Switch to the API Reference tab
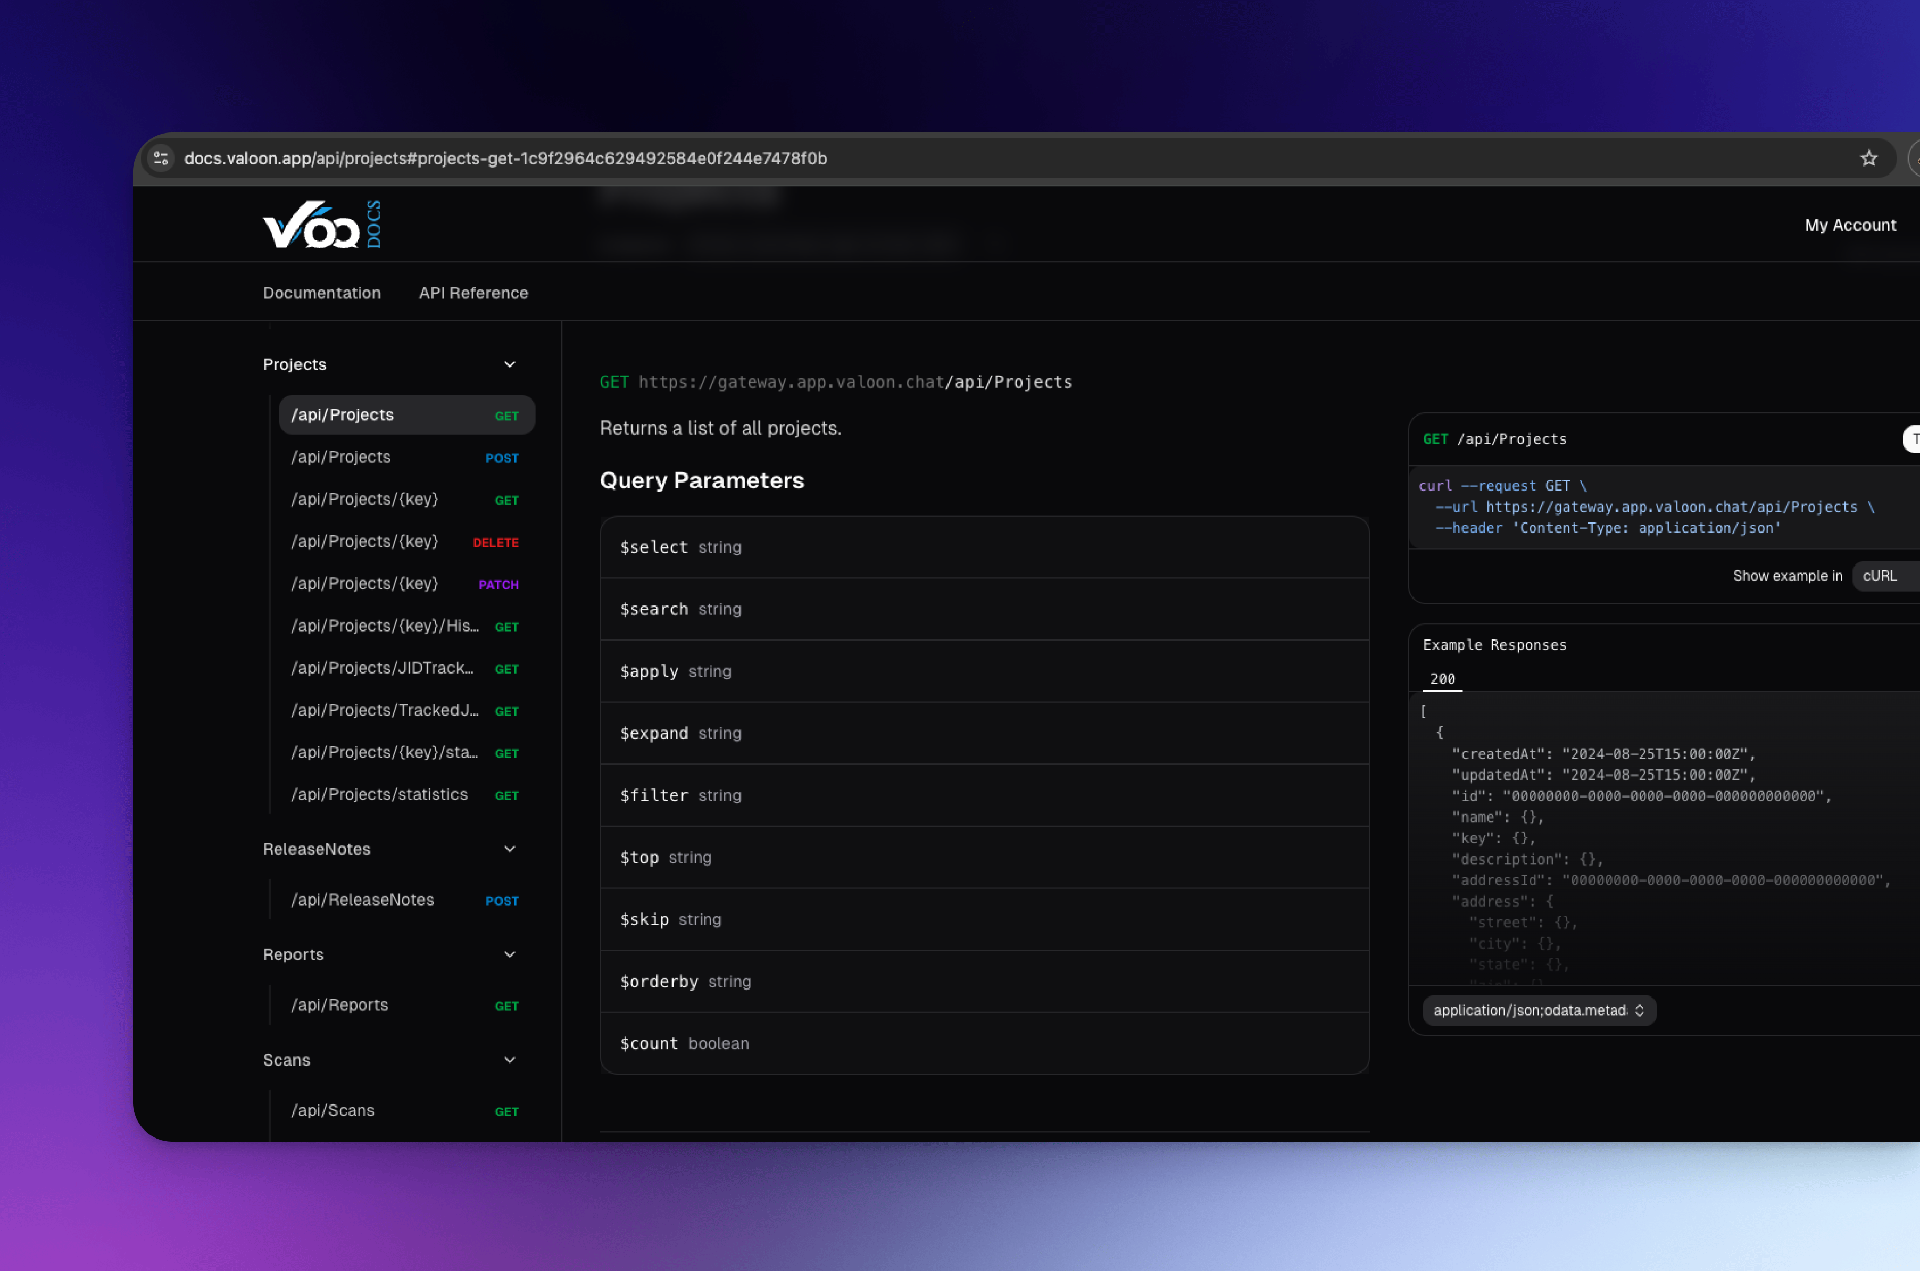 (473, 294)
